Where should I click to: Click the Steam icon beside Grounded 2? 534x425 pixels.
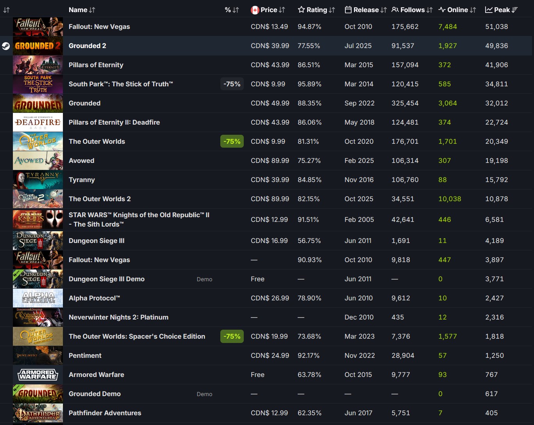[x=6, y=46]
